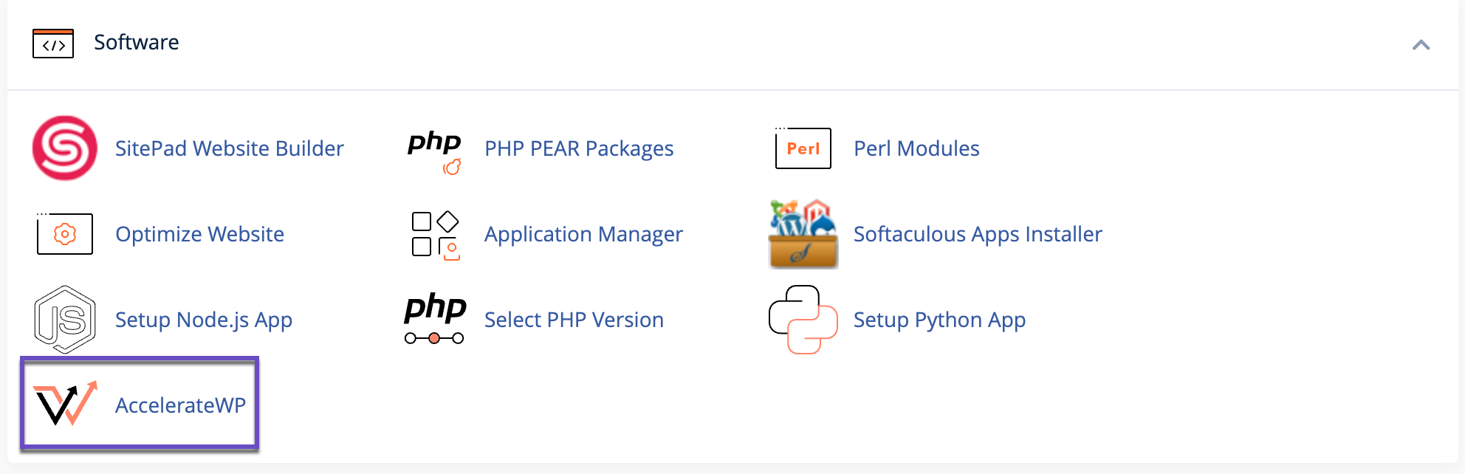Select the Setup Node.js App link
The image size is (1465, 474).
tap(203, 320)
